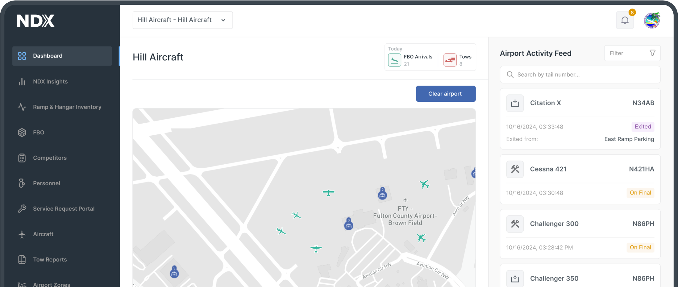Viewport: 678px width, 287px height.
Task: Open Tow Reports
Action: point(50,260)
